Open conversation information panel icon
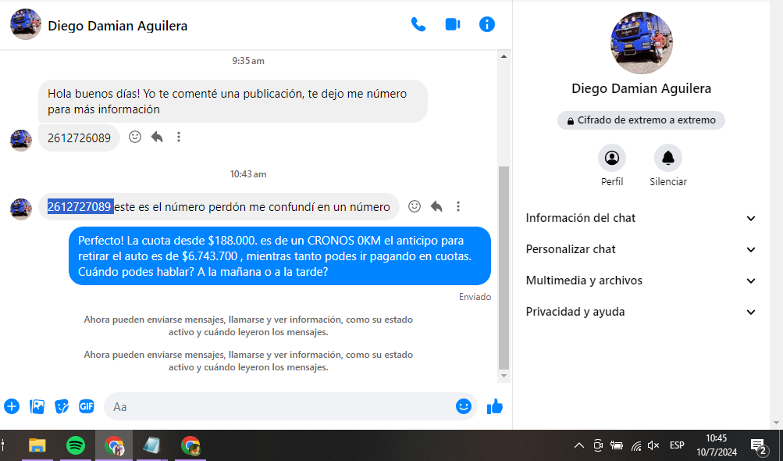Screen dimensions: 783x461 tap(487, 24)
